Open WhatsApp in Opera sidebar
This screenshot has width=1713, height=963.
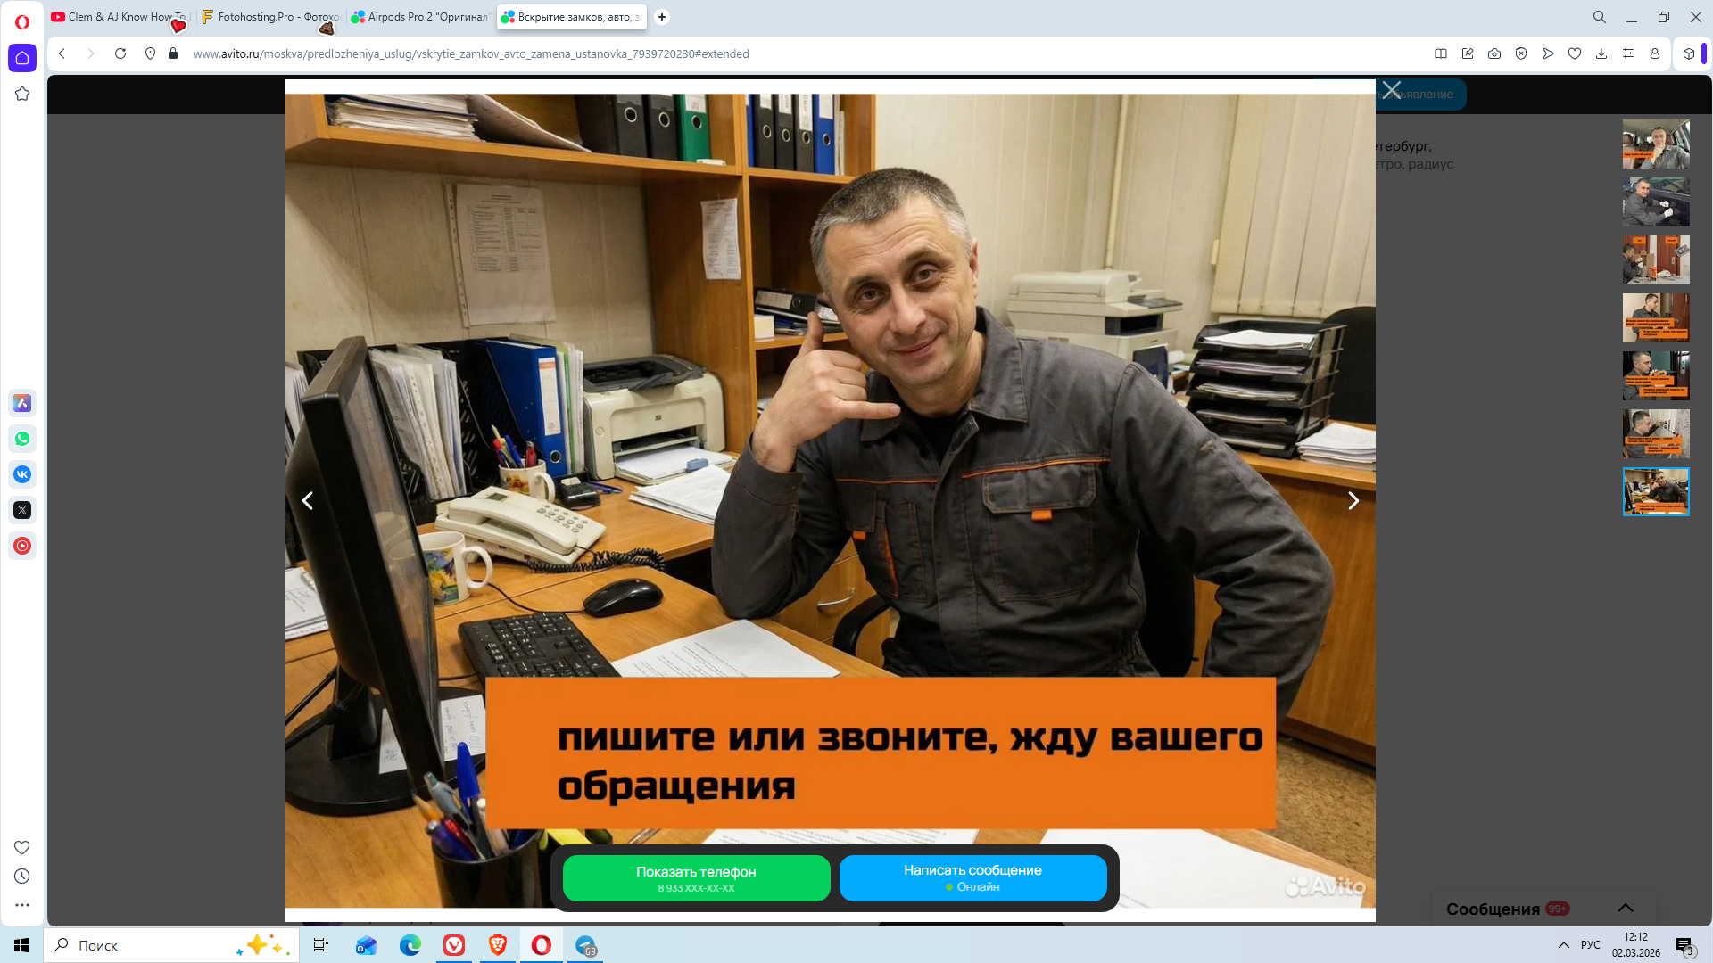click(22, 439)
